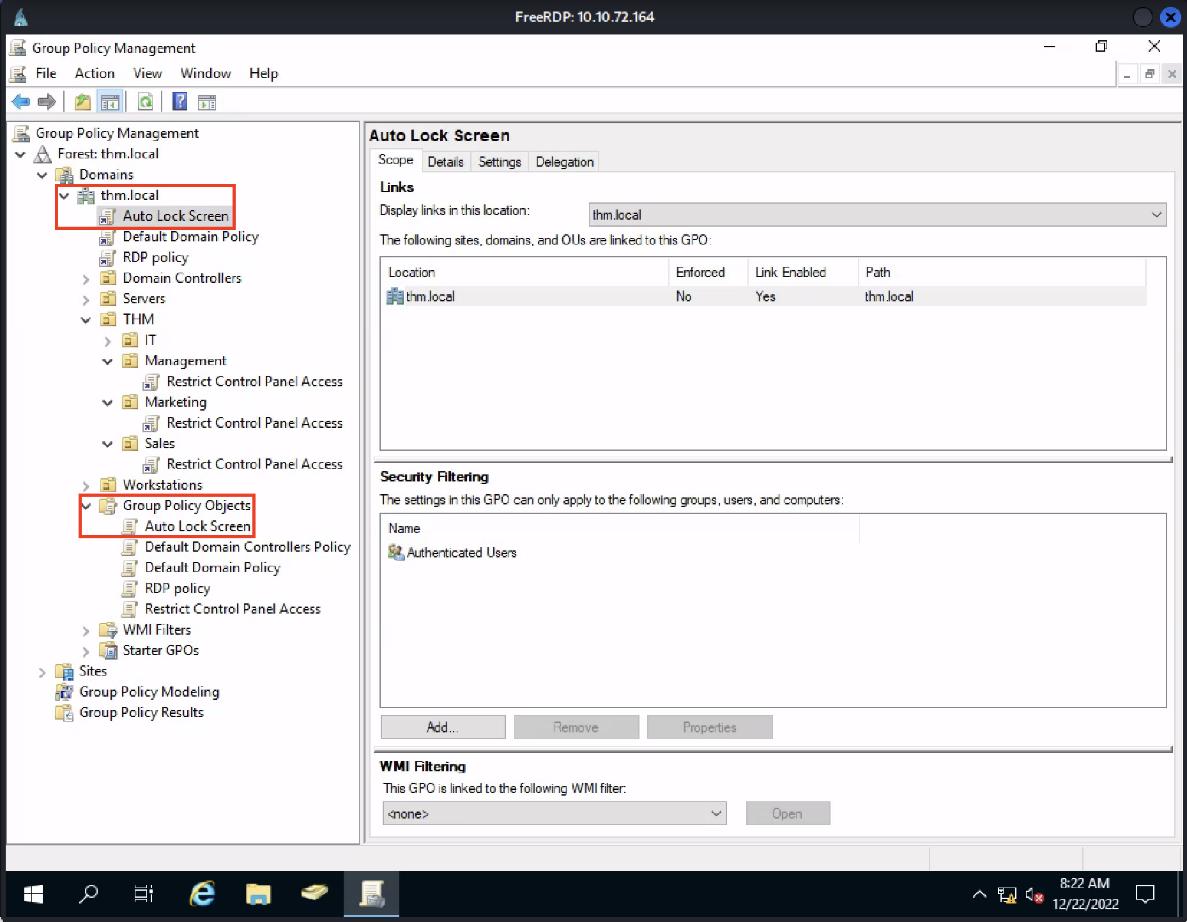
Task: Open the Action menu
Action: click(95, 73)
